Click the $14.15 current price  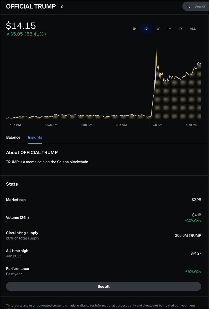point(21,26)
